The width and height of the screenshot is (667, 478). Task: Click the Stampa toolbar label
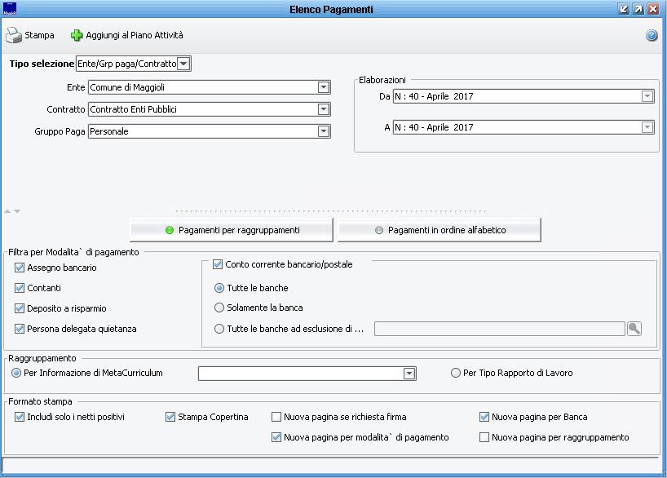(x=39, y=35)
